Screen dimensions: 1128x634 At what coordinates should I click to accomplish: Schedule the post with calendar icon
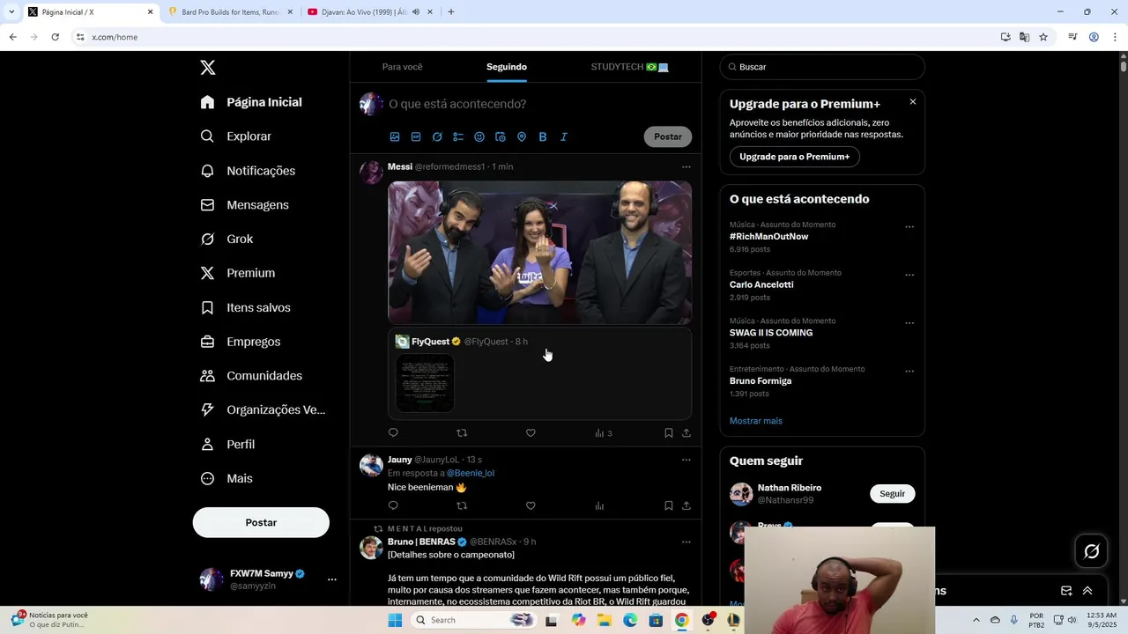point(501,136)
